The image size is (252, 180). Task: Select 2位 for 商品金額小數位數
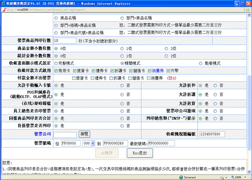(166, 49)
